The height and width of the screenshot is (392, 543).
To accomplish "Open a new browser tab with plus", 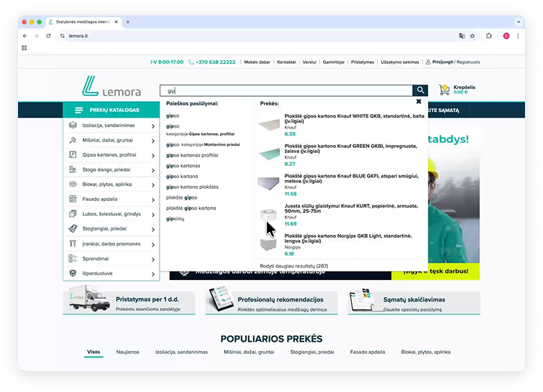I will 128,22.
